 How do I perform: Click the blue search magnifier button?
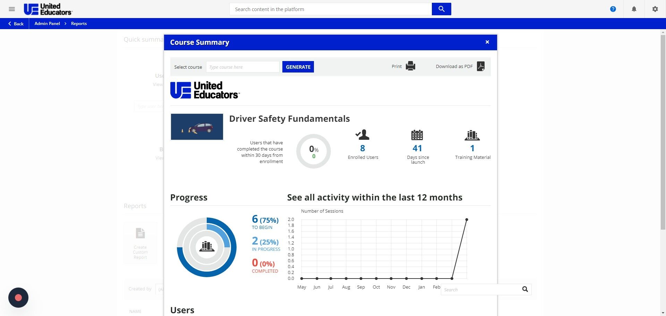441,9
